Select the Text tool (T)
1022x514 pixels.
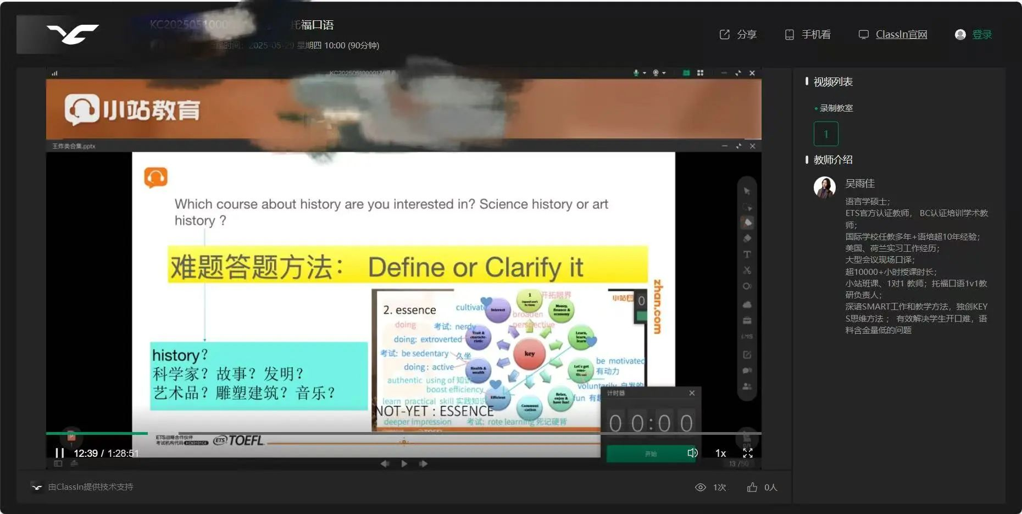[747, 255]
